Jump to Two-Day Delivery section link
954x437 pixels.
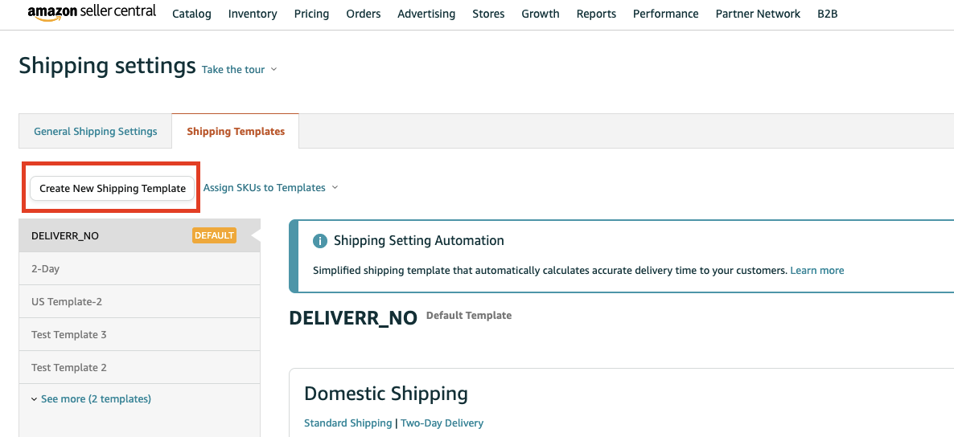[x=442, y=423]
